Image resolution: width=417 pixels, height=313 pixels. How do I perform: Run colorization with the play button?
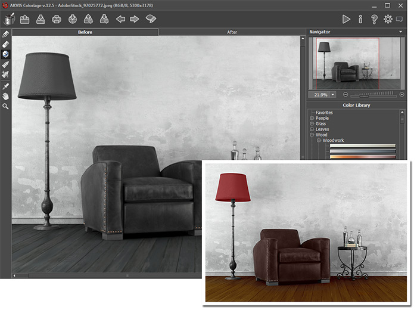[346, 19]
